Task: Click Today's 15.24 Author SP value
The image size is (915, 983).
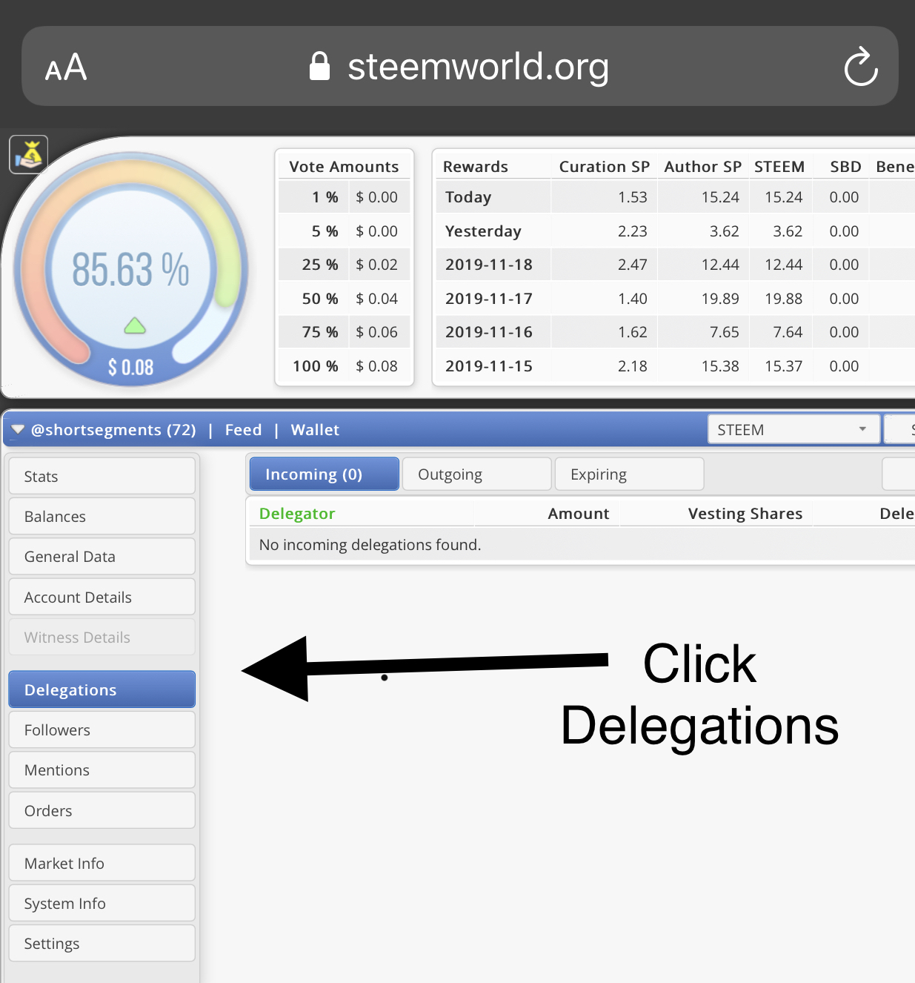Action: 720,197
